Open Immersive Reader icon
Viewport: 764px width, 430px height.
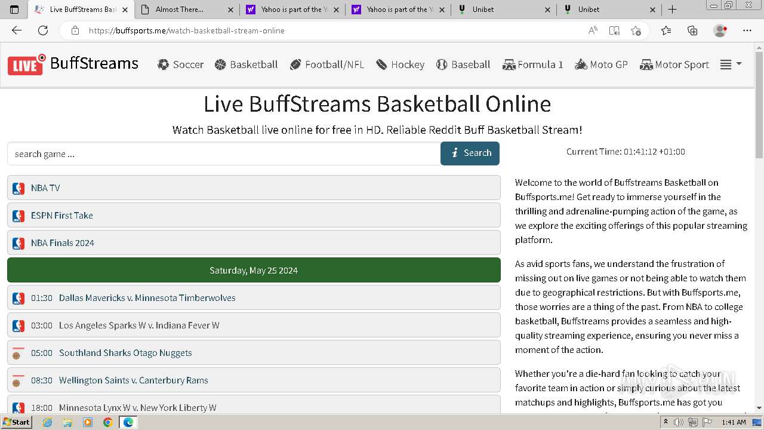614,30
